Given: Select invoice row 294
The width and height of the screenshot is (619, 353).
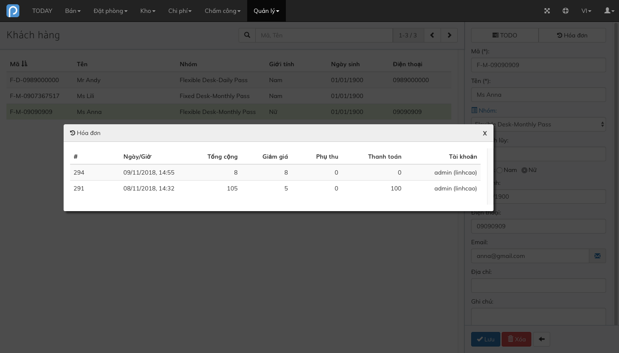Looking at the screenshot, I should 275,172.
